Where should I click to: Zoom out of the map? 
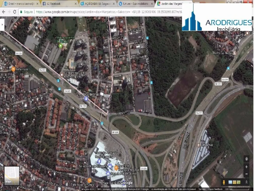coord(246,174)
